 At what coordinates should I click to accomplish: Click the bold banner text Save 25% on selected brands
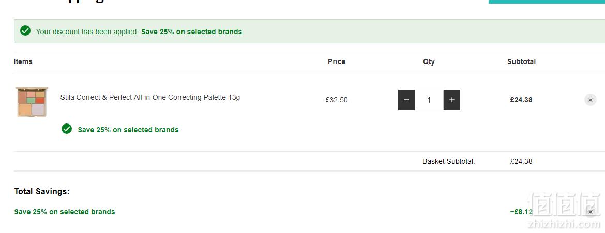tap(192, 32)
